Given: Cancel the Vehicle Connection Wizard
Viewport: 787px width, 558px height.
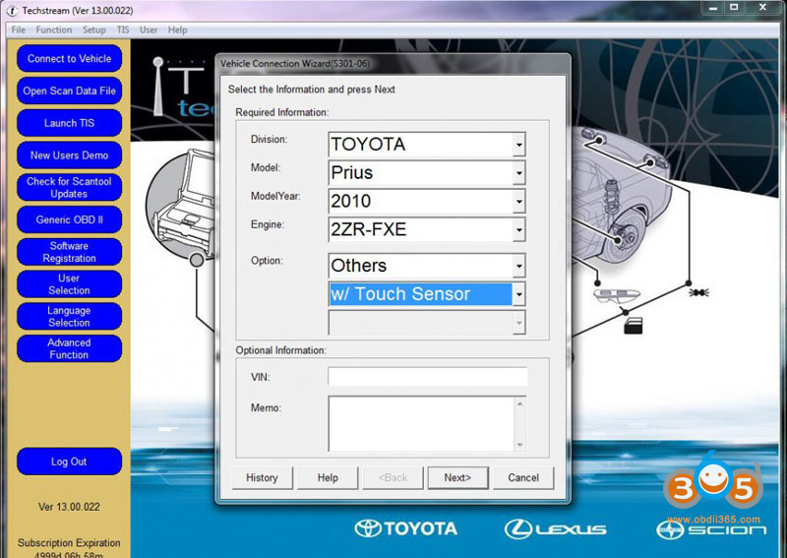Looking at the screenshot, I should point(523,477).
